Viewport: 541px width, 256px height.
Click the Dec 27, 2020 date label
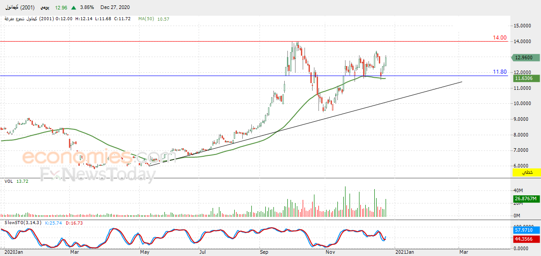116,8
